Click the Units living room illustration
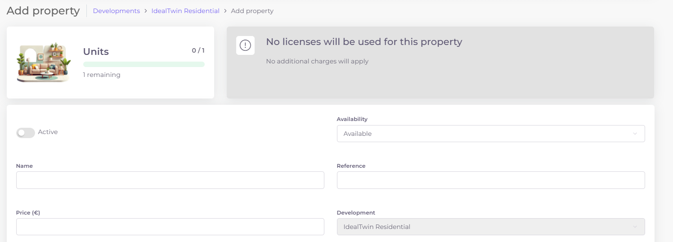This screenshot has width=673, height=242. pyautogui.click(x=44, y=63)
